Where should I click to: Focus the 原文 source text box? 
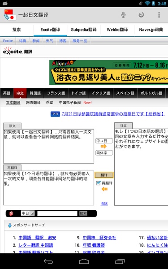[x=48, y=146]
